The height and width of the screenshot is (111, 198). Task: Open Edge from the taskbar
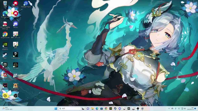click(97, 109)
